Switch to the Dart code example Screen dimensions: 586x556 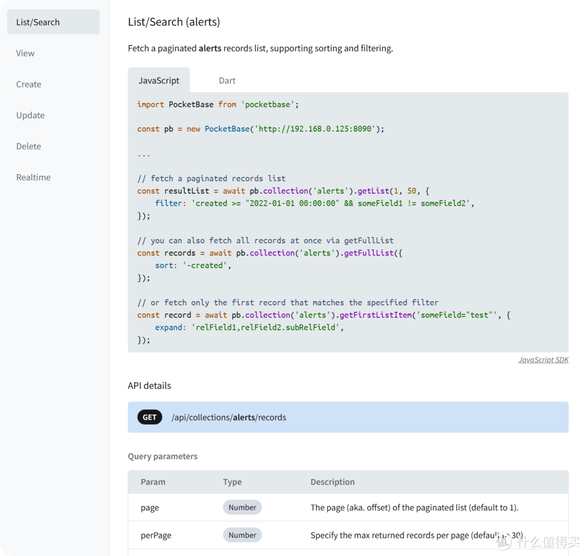tap(227, 80)
